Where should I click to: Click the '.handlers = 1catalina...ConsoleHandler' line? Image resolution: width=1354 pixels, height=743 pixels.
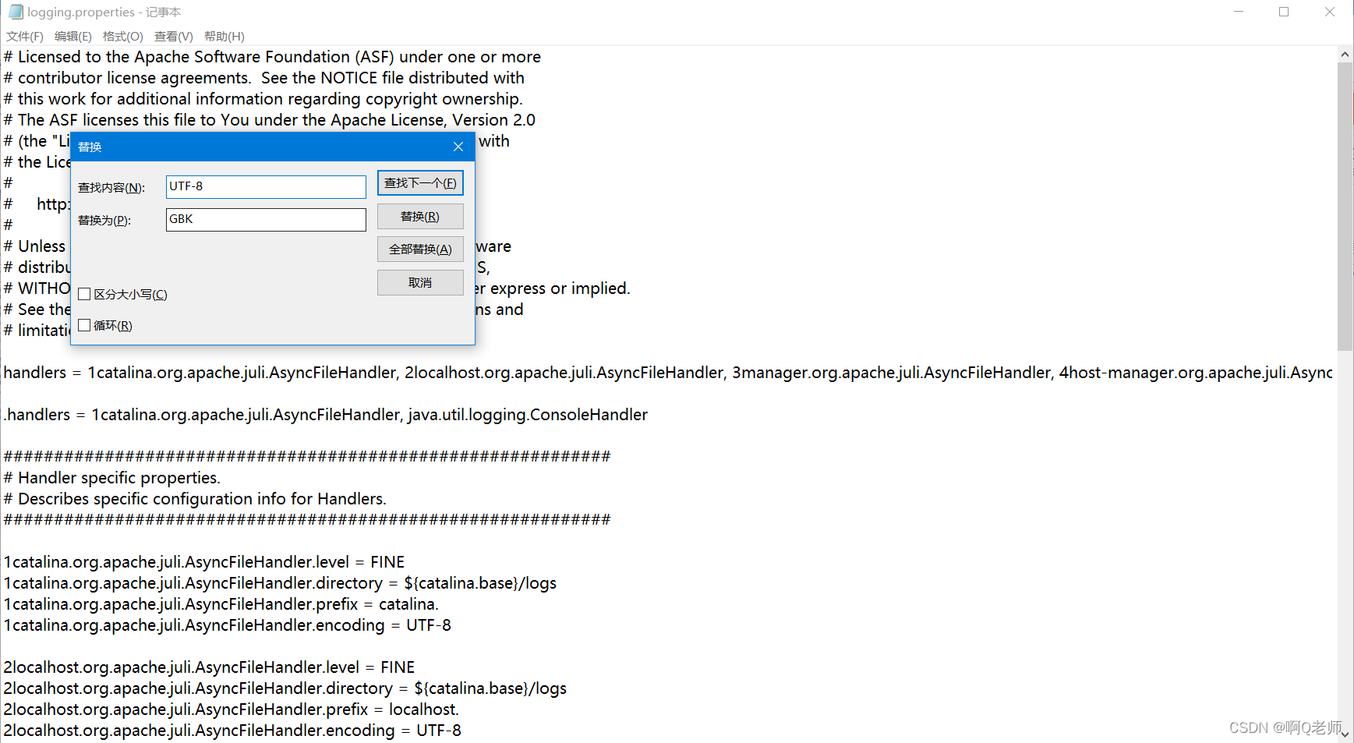(x=326, y=415)
